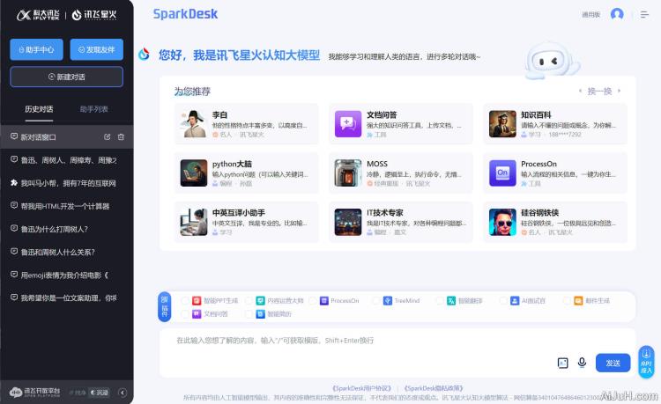Open the user avatar profile icon

(x=617, y=14)
